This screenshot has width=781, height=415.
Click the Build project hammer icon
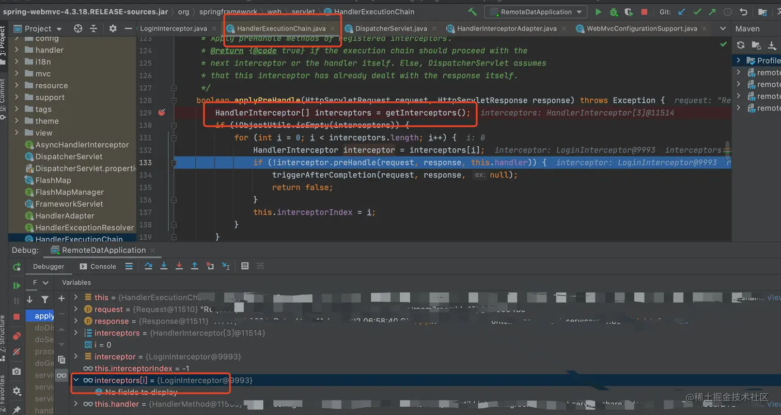click(472, 11)
